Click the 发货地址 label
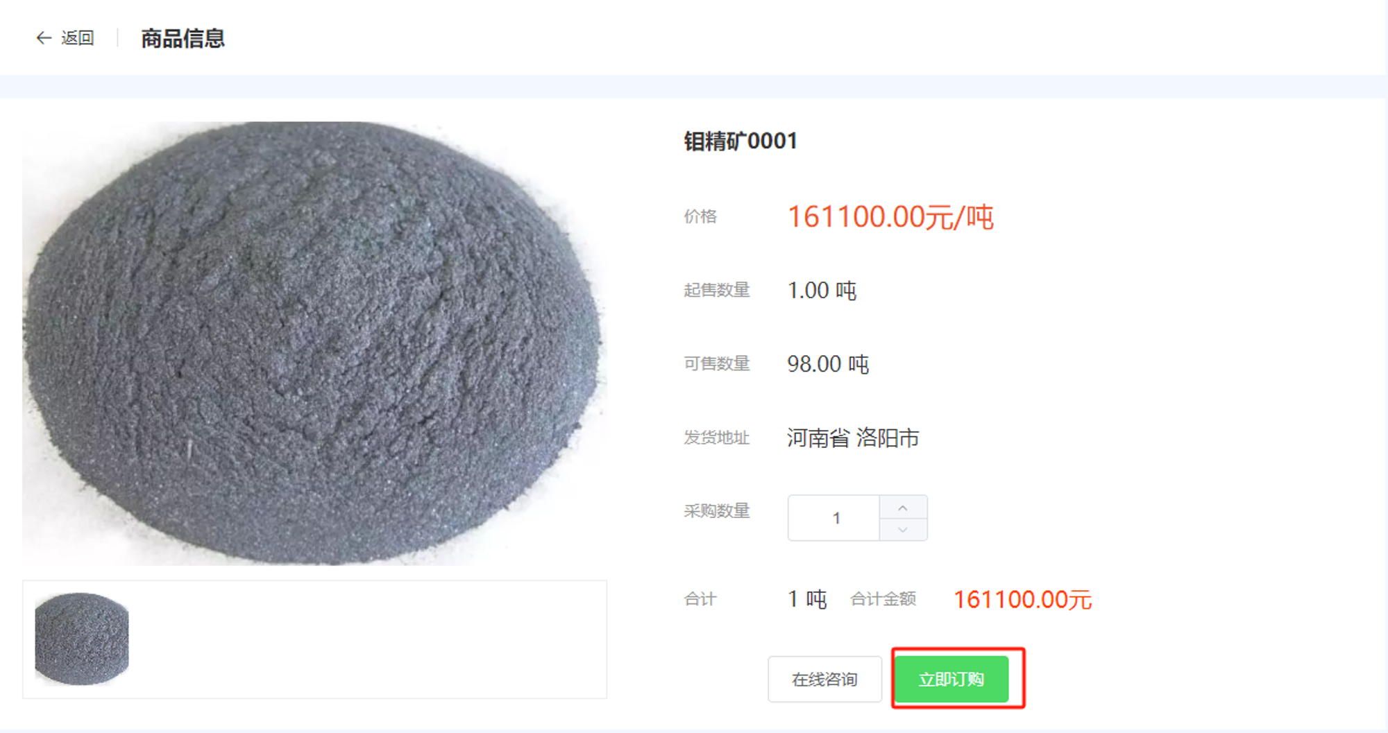1388x733 pixels. pos(717,438)
